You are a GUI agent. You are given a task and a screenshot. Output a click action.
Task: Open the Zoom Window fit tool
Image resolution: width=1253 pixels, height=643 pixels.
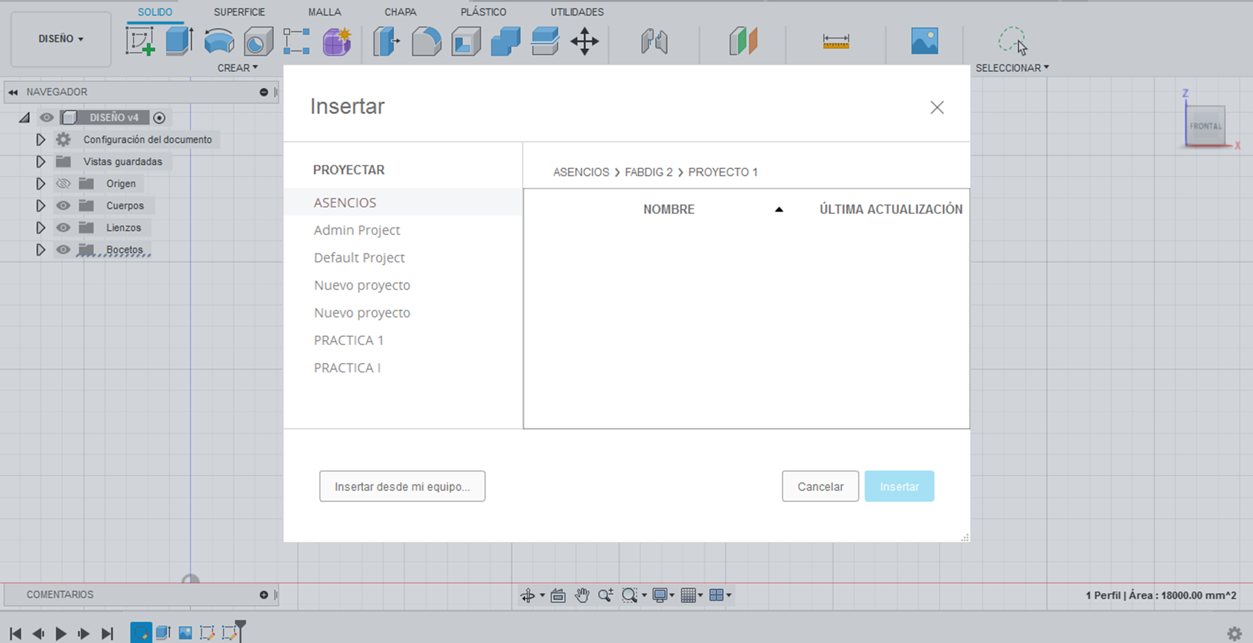629,595
